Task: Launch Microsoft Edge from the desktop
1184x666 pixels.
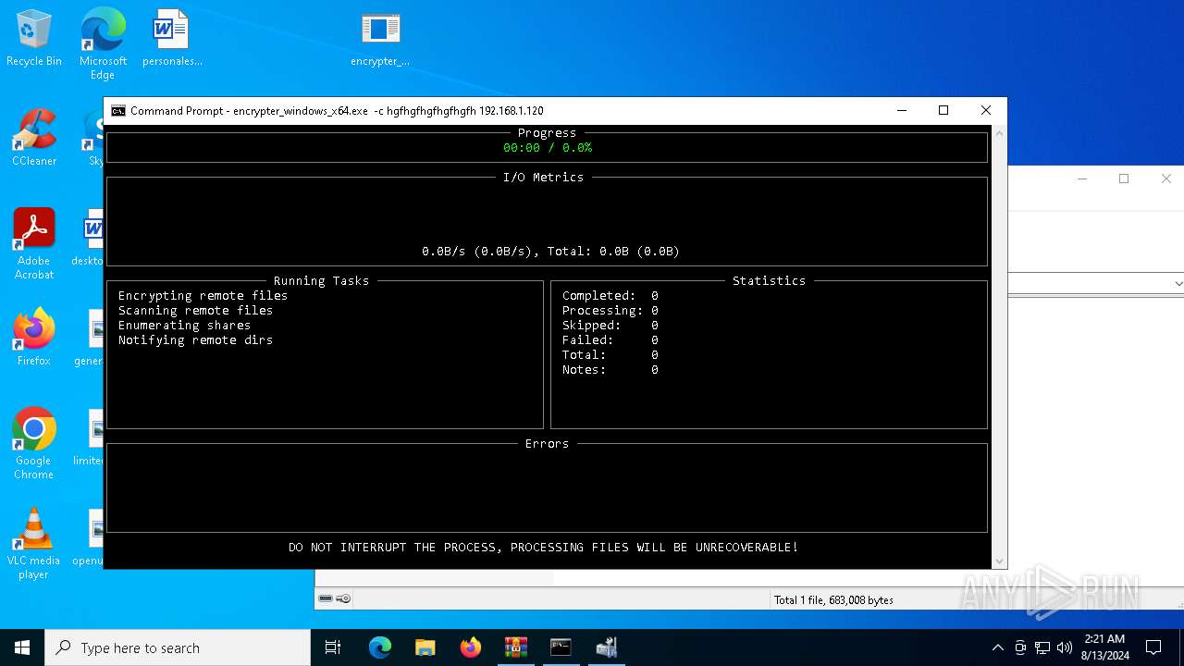Action: [103, 43]
